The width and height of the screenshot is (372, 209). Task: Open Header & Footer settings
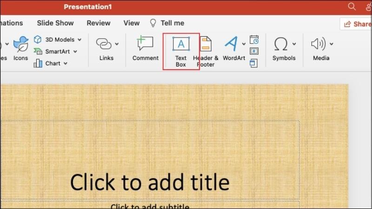coord(206,52)
